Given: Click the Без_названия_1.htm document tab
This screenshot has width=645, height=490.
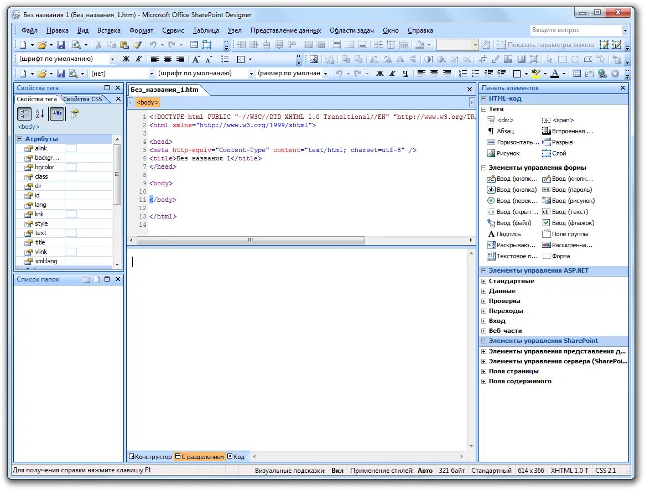Looking at the screenshot, I should (x=164, y=90).
